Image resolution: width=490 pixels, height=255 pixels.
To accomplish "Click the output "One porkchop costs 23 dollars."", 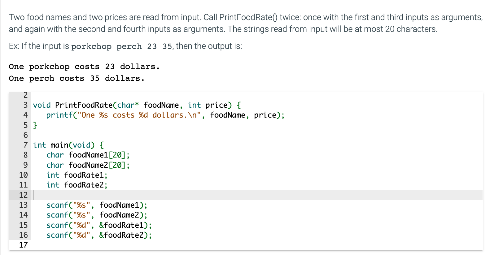I will coord(84,67).
